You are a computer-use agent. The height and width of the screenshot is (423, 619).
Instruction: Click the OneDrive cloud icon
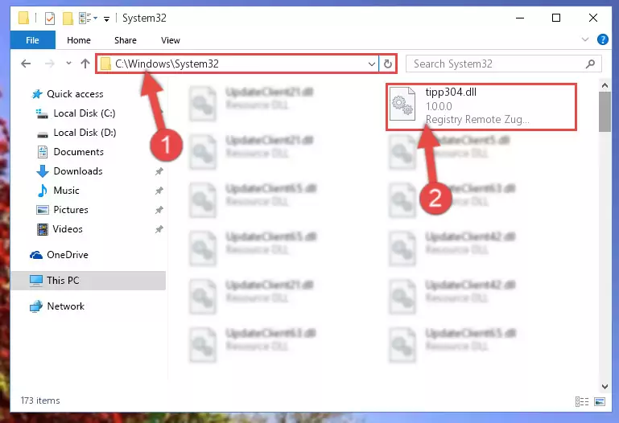tap(36, 255)
